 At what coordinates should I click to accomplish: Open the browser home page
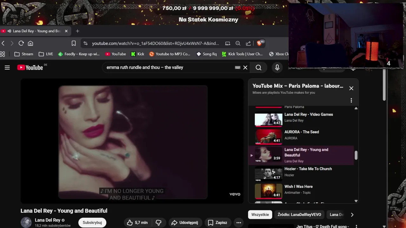[x=30, y=43]
